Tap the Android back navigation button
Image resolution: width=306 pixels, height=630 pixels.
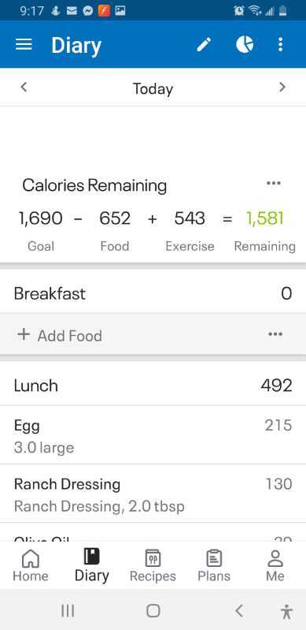[239, 611]
